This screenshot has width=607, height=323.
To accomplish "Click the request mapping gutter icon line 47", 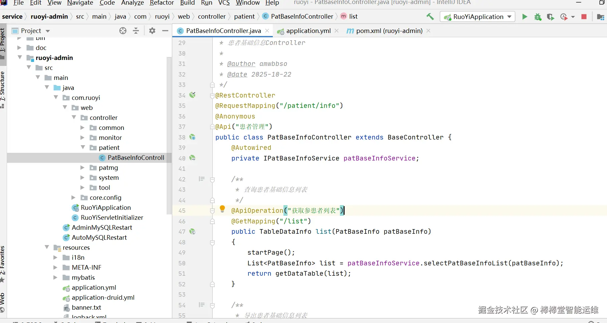I will pos(193,231).
